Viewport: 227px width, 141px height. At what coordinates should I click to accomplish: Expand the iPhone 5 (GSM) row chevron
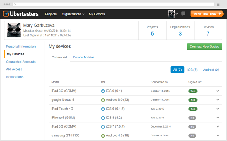coord(218,118)
